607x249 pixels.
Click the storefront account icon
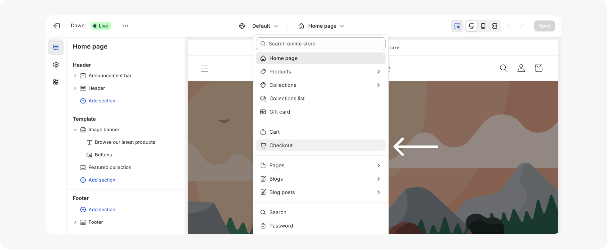click(521, 68)
